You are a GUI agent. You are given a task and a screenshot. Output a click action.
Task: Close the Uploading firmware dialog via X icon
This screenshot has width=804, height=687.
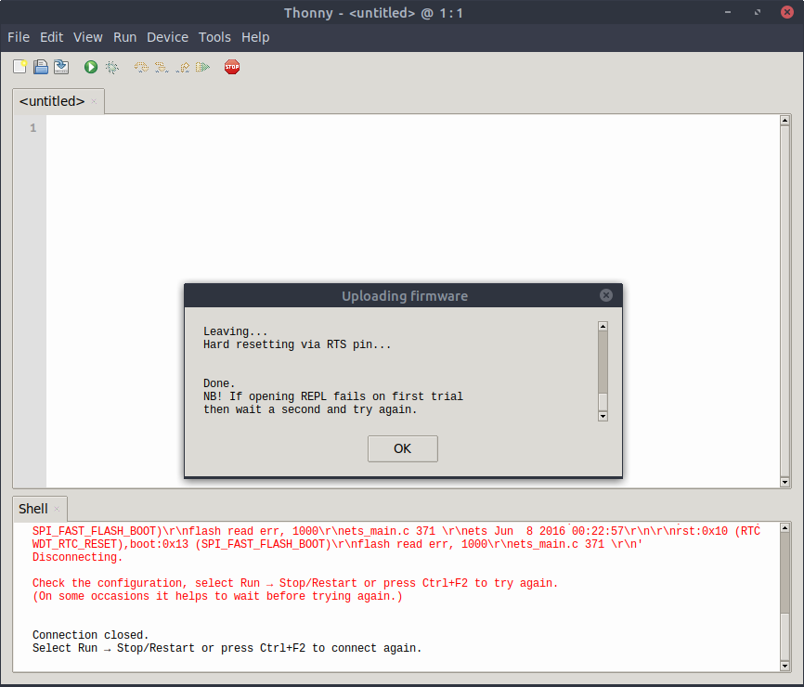(x=606, y=295)
